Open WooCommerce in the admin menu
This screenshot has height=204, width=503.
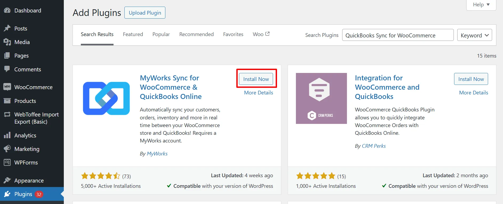pos(33,87)
